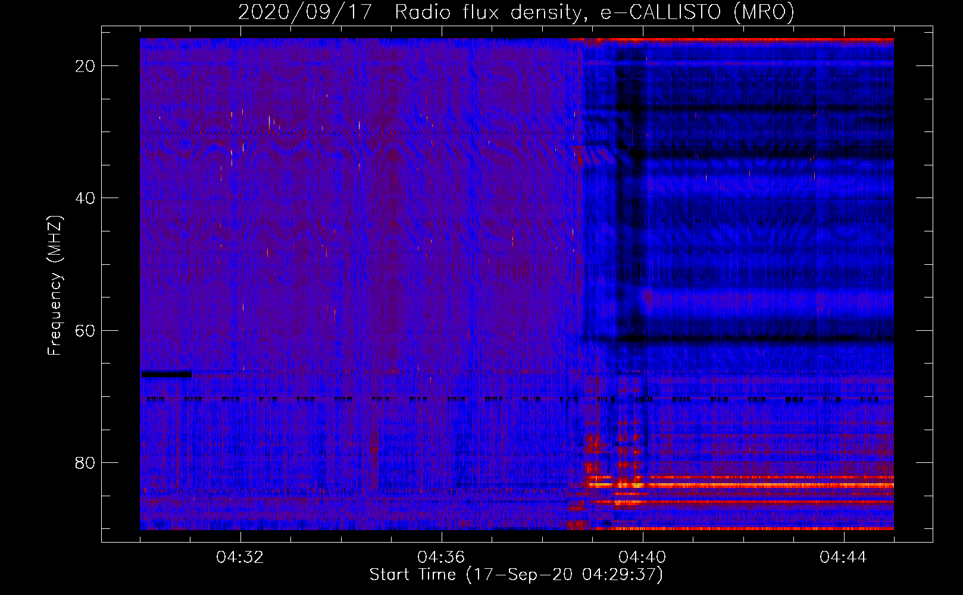Image resolution: width=963 pixels, height=595 pixels.
Task: Click the short solid black bar in the spectrogram
Action: tap(166, 374)
